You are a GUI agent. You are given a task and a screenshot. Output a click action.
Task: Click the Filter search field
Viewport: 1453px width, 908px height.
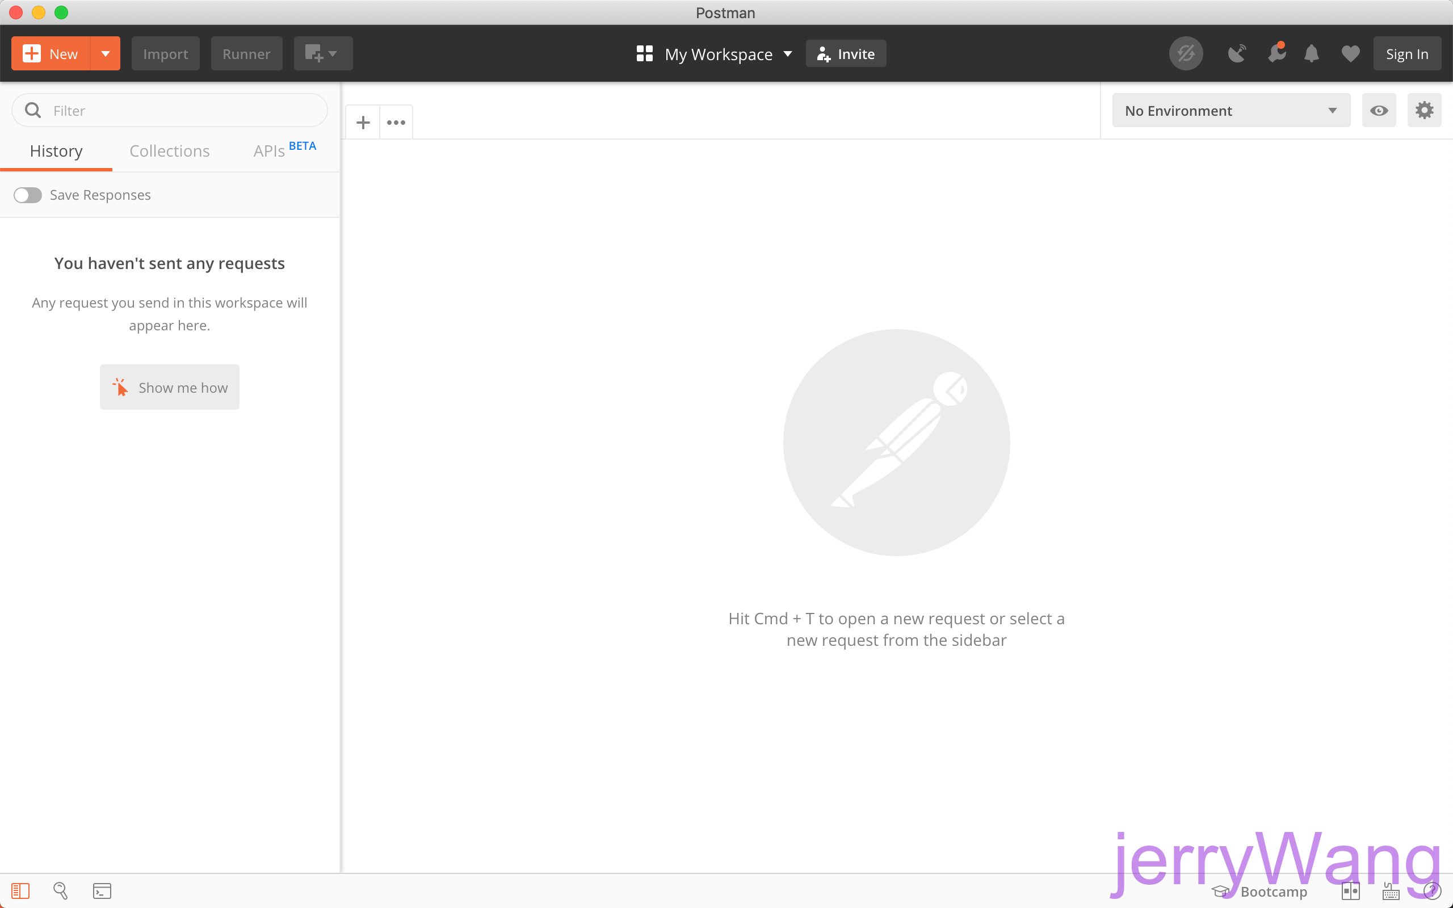pos(180,111)
